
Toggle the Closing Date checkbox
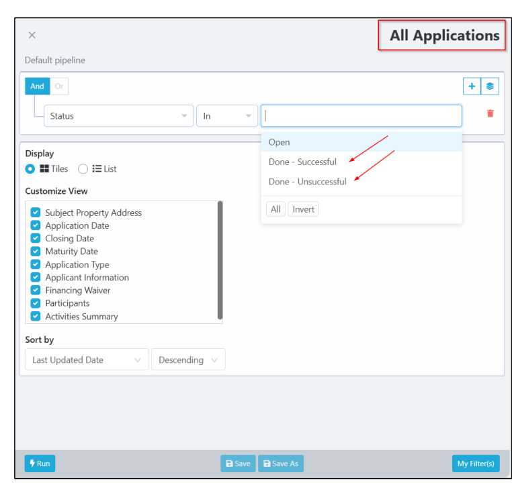click(x=36, y=238)
